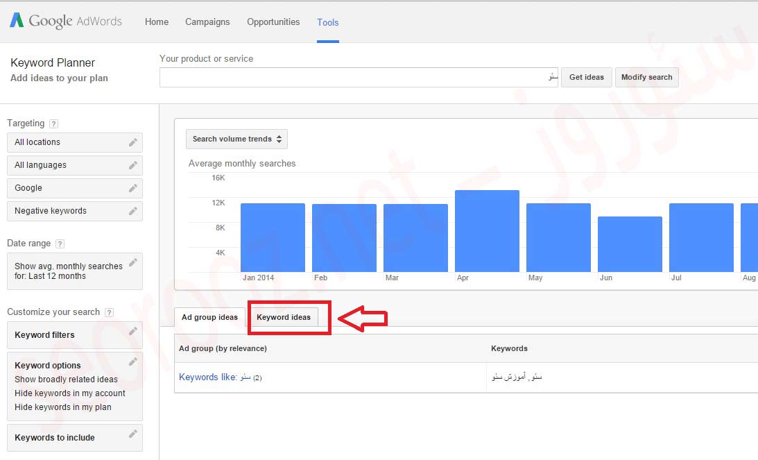
Task: Edit Negative keywords pencil icon
Action: pos(133,211)
